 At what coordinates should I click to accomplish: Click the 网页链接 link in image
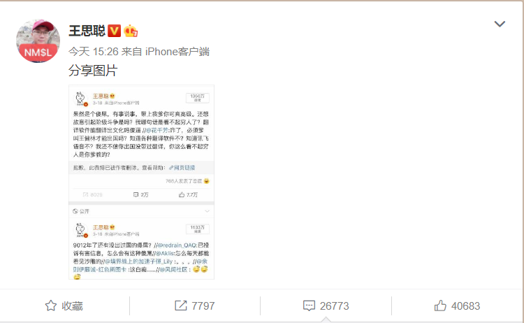(182, 168)
